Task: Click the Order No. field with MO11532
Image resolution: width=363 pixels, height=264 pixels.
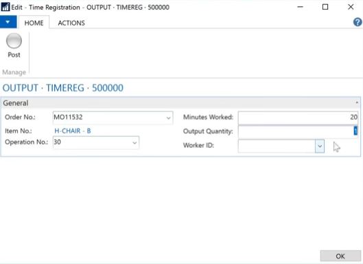Action: 113,118
